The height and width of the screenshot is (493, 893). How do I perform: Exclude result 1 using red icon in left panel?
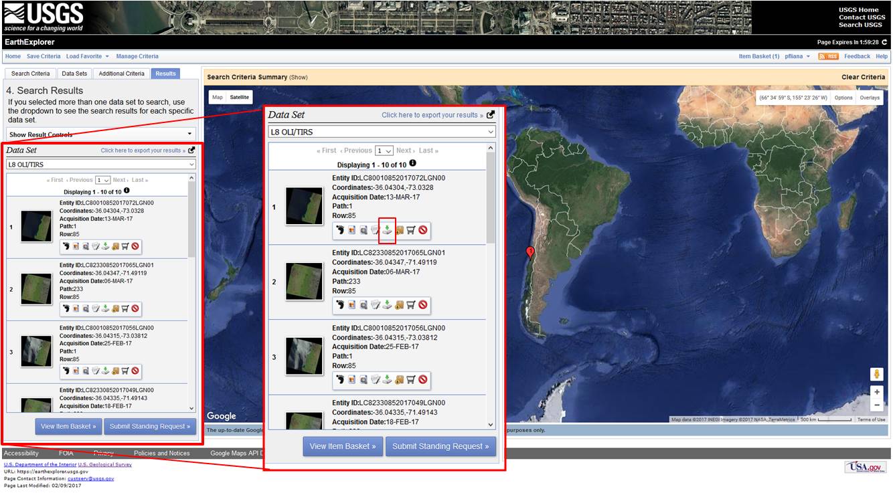(135, 246)
